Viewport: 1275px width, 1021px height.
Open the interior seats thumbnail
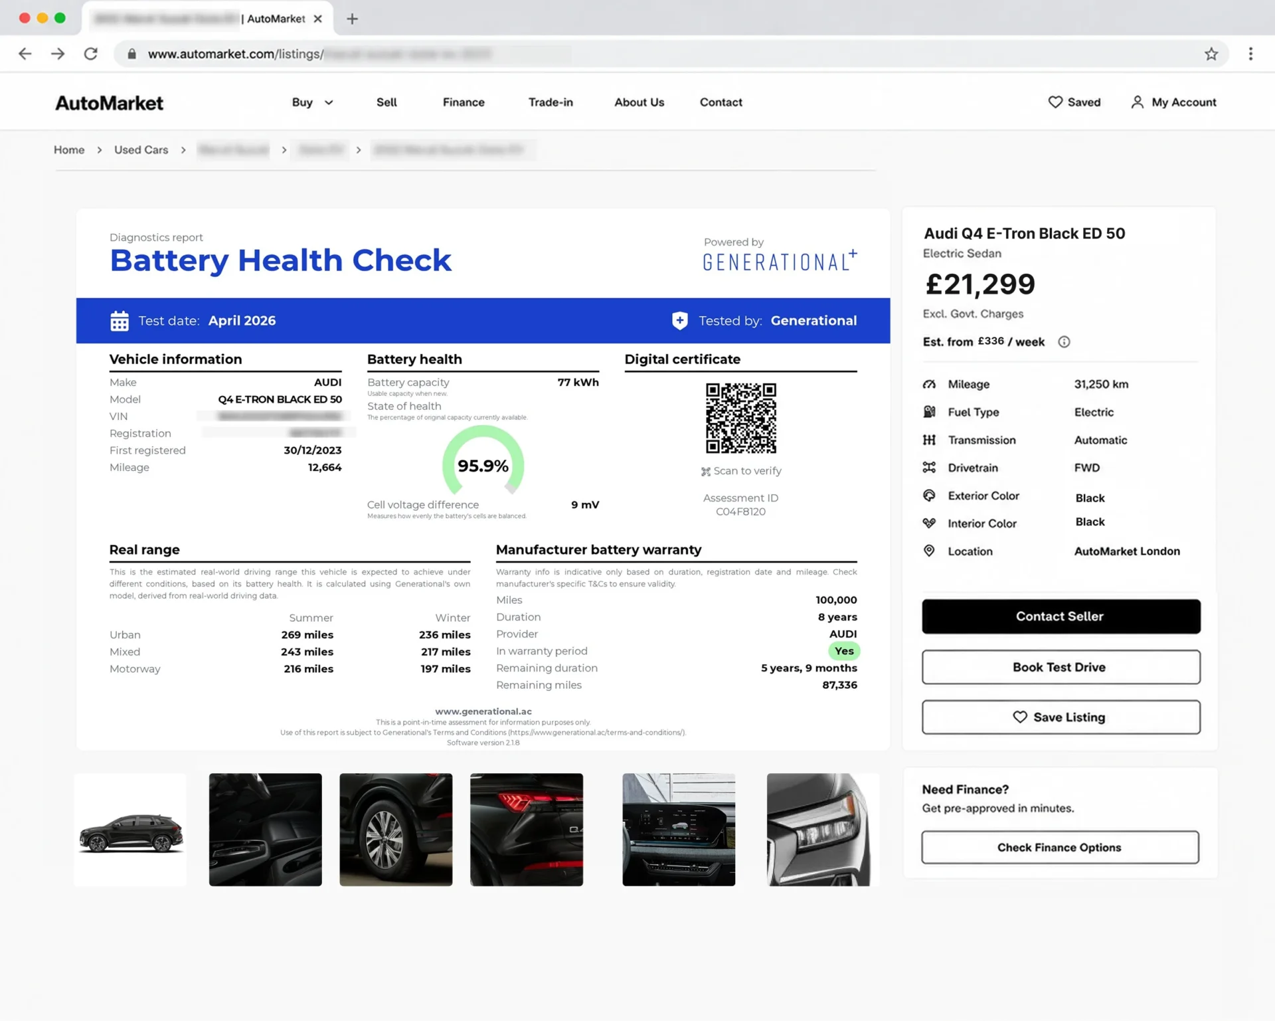pos(265,830)
